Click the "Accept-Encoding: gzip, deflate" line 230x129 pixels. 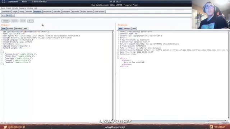point(18,42)
